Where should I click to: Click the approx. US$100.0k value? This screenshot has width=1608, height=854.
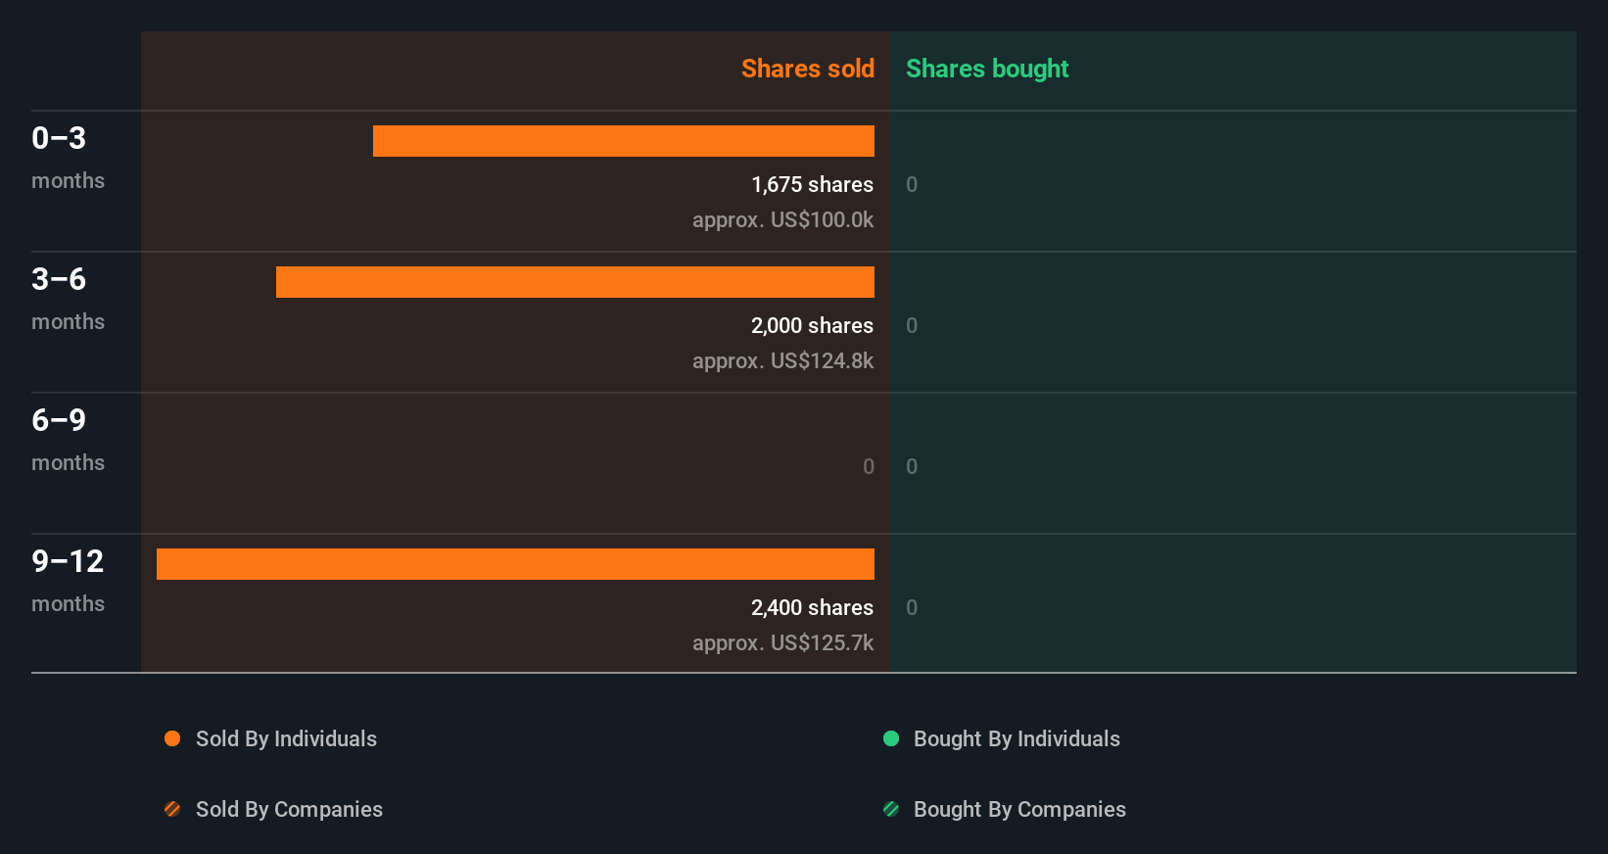(x=782, y=219)
